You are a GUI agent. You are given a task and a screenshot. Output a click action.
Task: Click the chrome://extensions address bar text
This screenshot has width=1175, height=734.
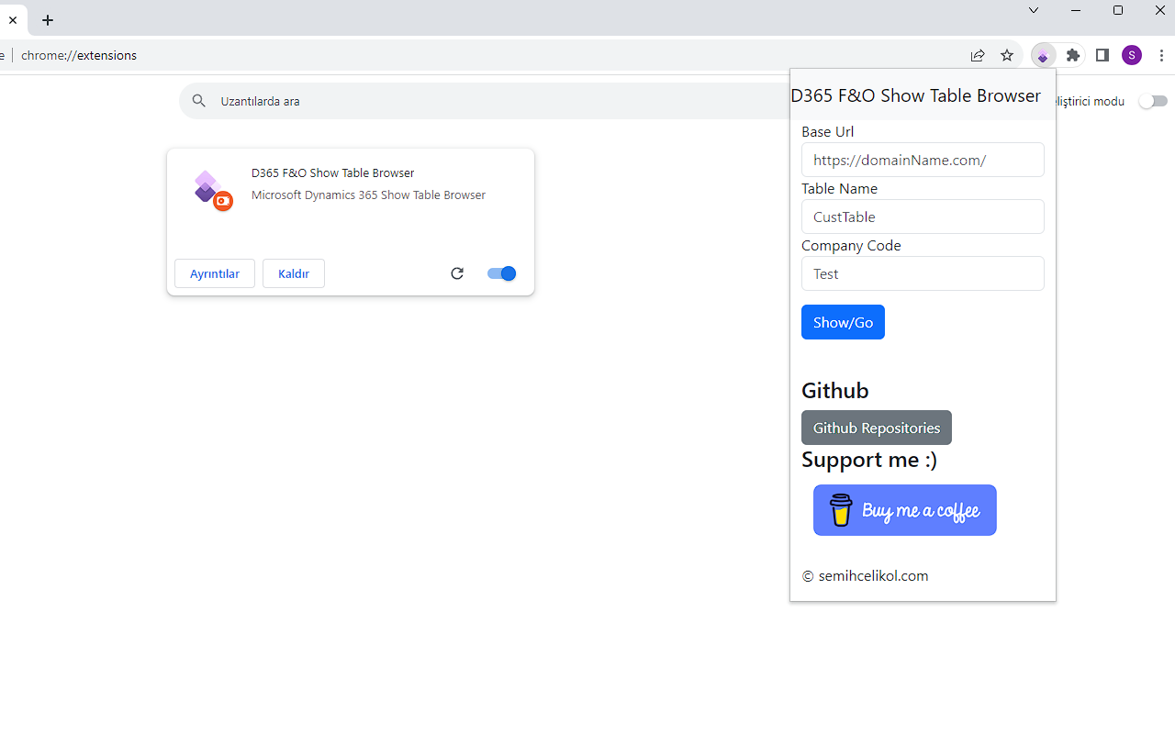[x=79, y=55]
